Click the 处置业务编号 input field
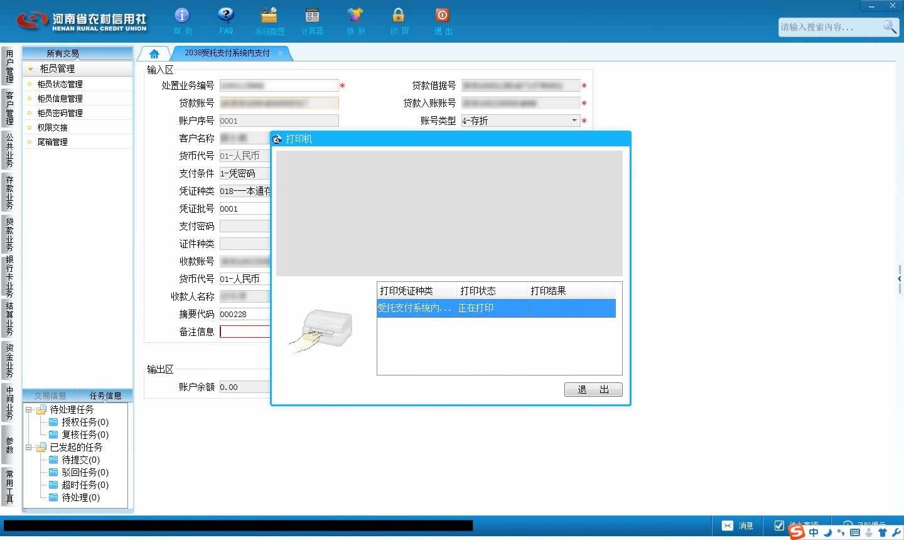 click(279, 85)
